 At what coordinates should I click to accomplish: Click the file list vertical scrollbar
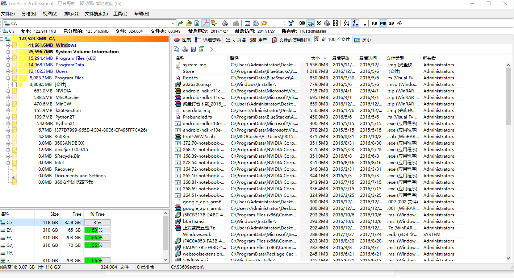point(509,161)
